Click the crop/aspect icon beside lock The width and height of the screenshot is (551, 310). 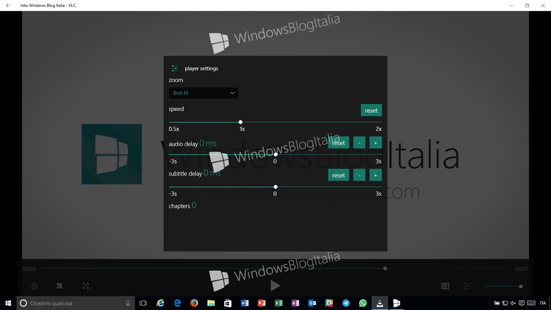(60, 286)
